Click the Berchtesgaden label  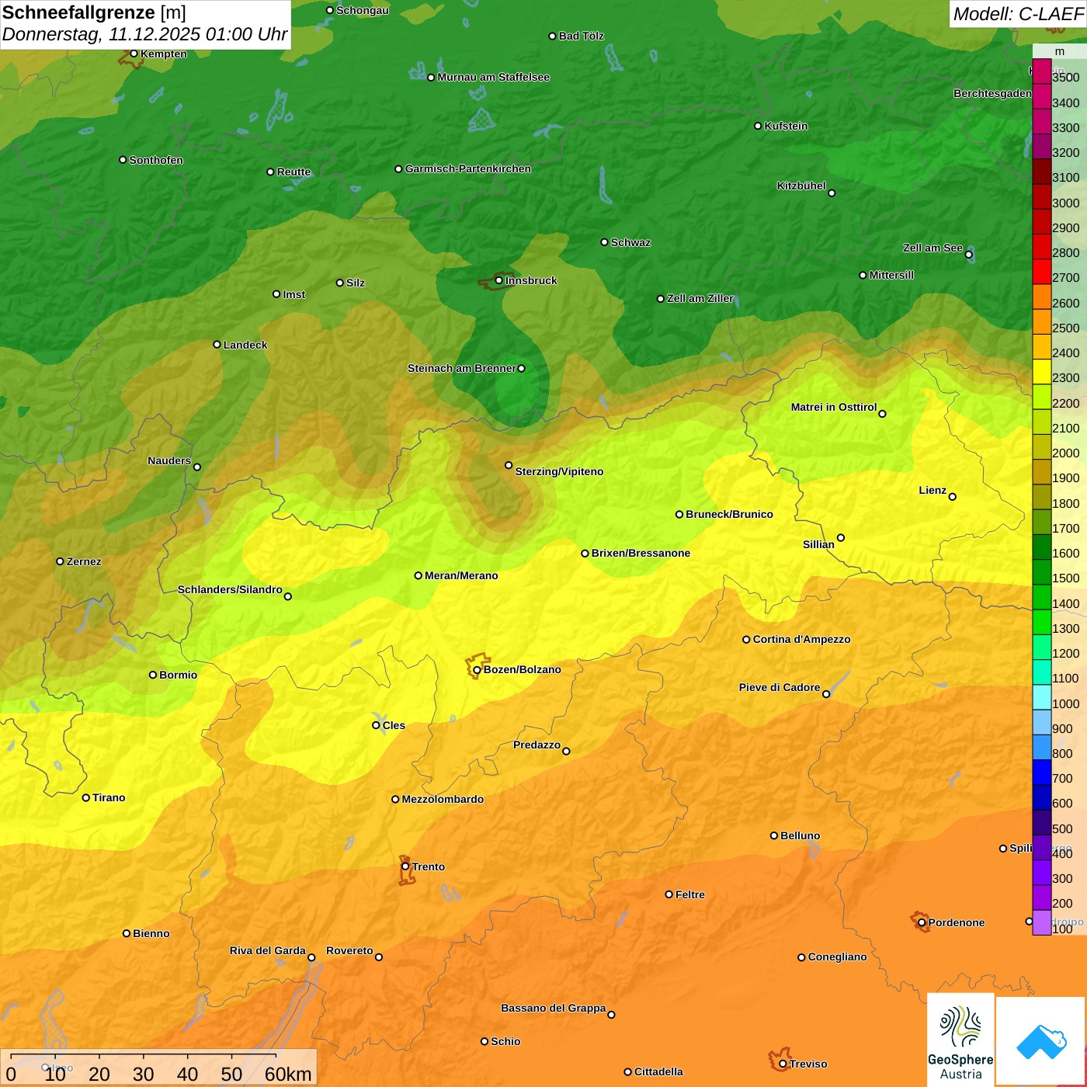pyautogui.click(x=993, y=93)
